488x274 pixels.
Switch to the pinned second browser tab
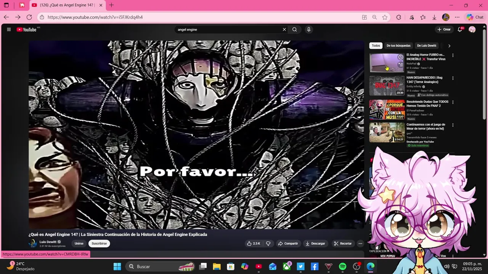pyautogui.click(x=22, y=5)
